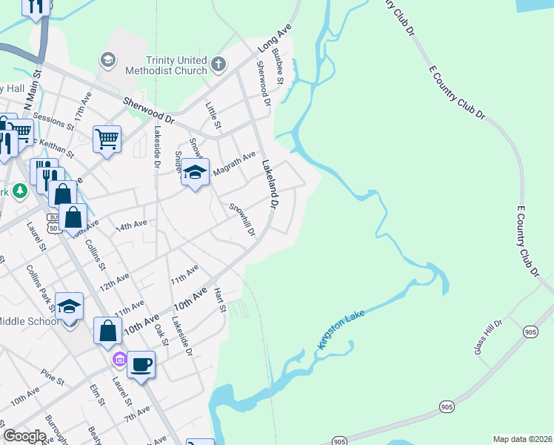Image resolution: width=554 pixels, height=445 pixels.
Task: Click the purple museum icon
Action: [119, 360]
